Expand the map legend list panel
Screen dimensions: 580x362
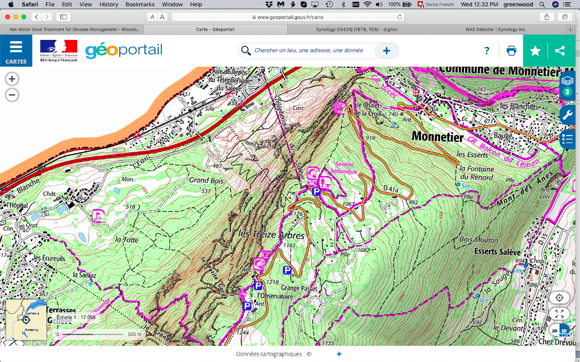(x=567, y=139)
